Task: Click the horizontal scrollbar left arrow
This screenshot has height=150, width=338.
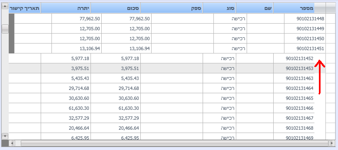Action: click(12, 143)
